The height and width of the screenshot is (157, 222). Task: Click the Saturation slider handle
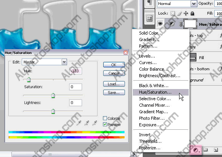pos(53,96)
